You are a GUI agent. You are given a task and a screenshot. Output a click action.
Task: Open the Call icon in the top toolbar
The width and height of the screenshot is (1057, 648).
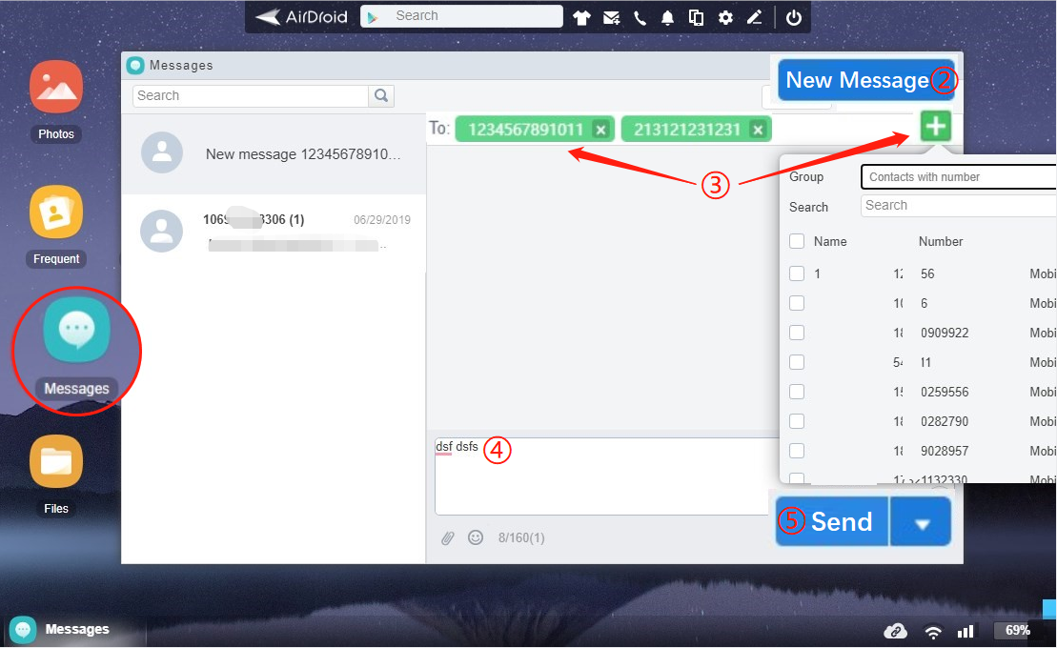[x=640, y=16]
